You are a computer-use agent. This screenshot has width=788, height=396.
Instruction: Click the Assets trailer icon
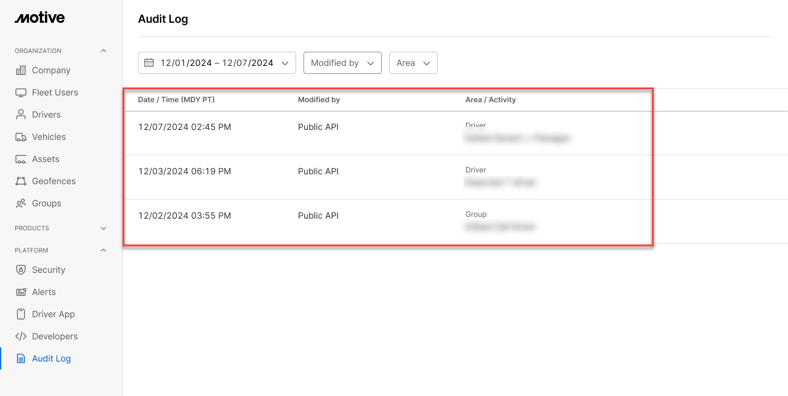[x=21, y=159]
